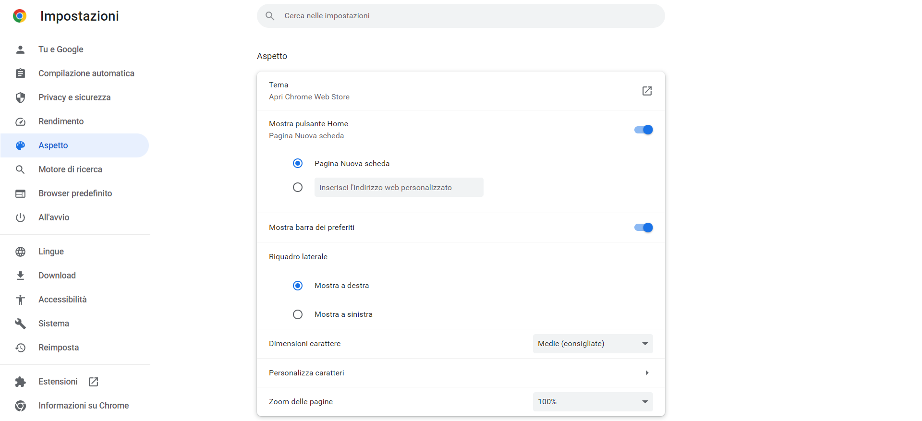
Task: Open the Dimensioni carattere dropdown
Action: 593,344
